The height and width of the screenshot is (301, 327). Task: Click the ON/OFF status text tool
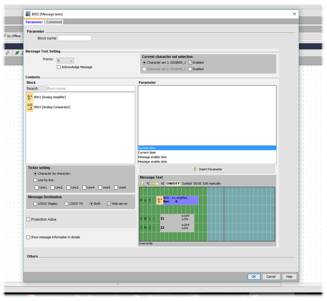point(173,184)
